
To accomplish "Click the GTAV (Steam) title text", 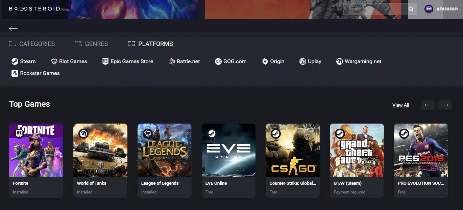I will click(x=347, y=183).
